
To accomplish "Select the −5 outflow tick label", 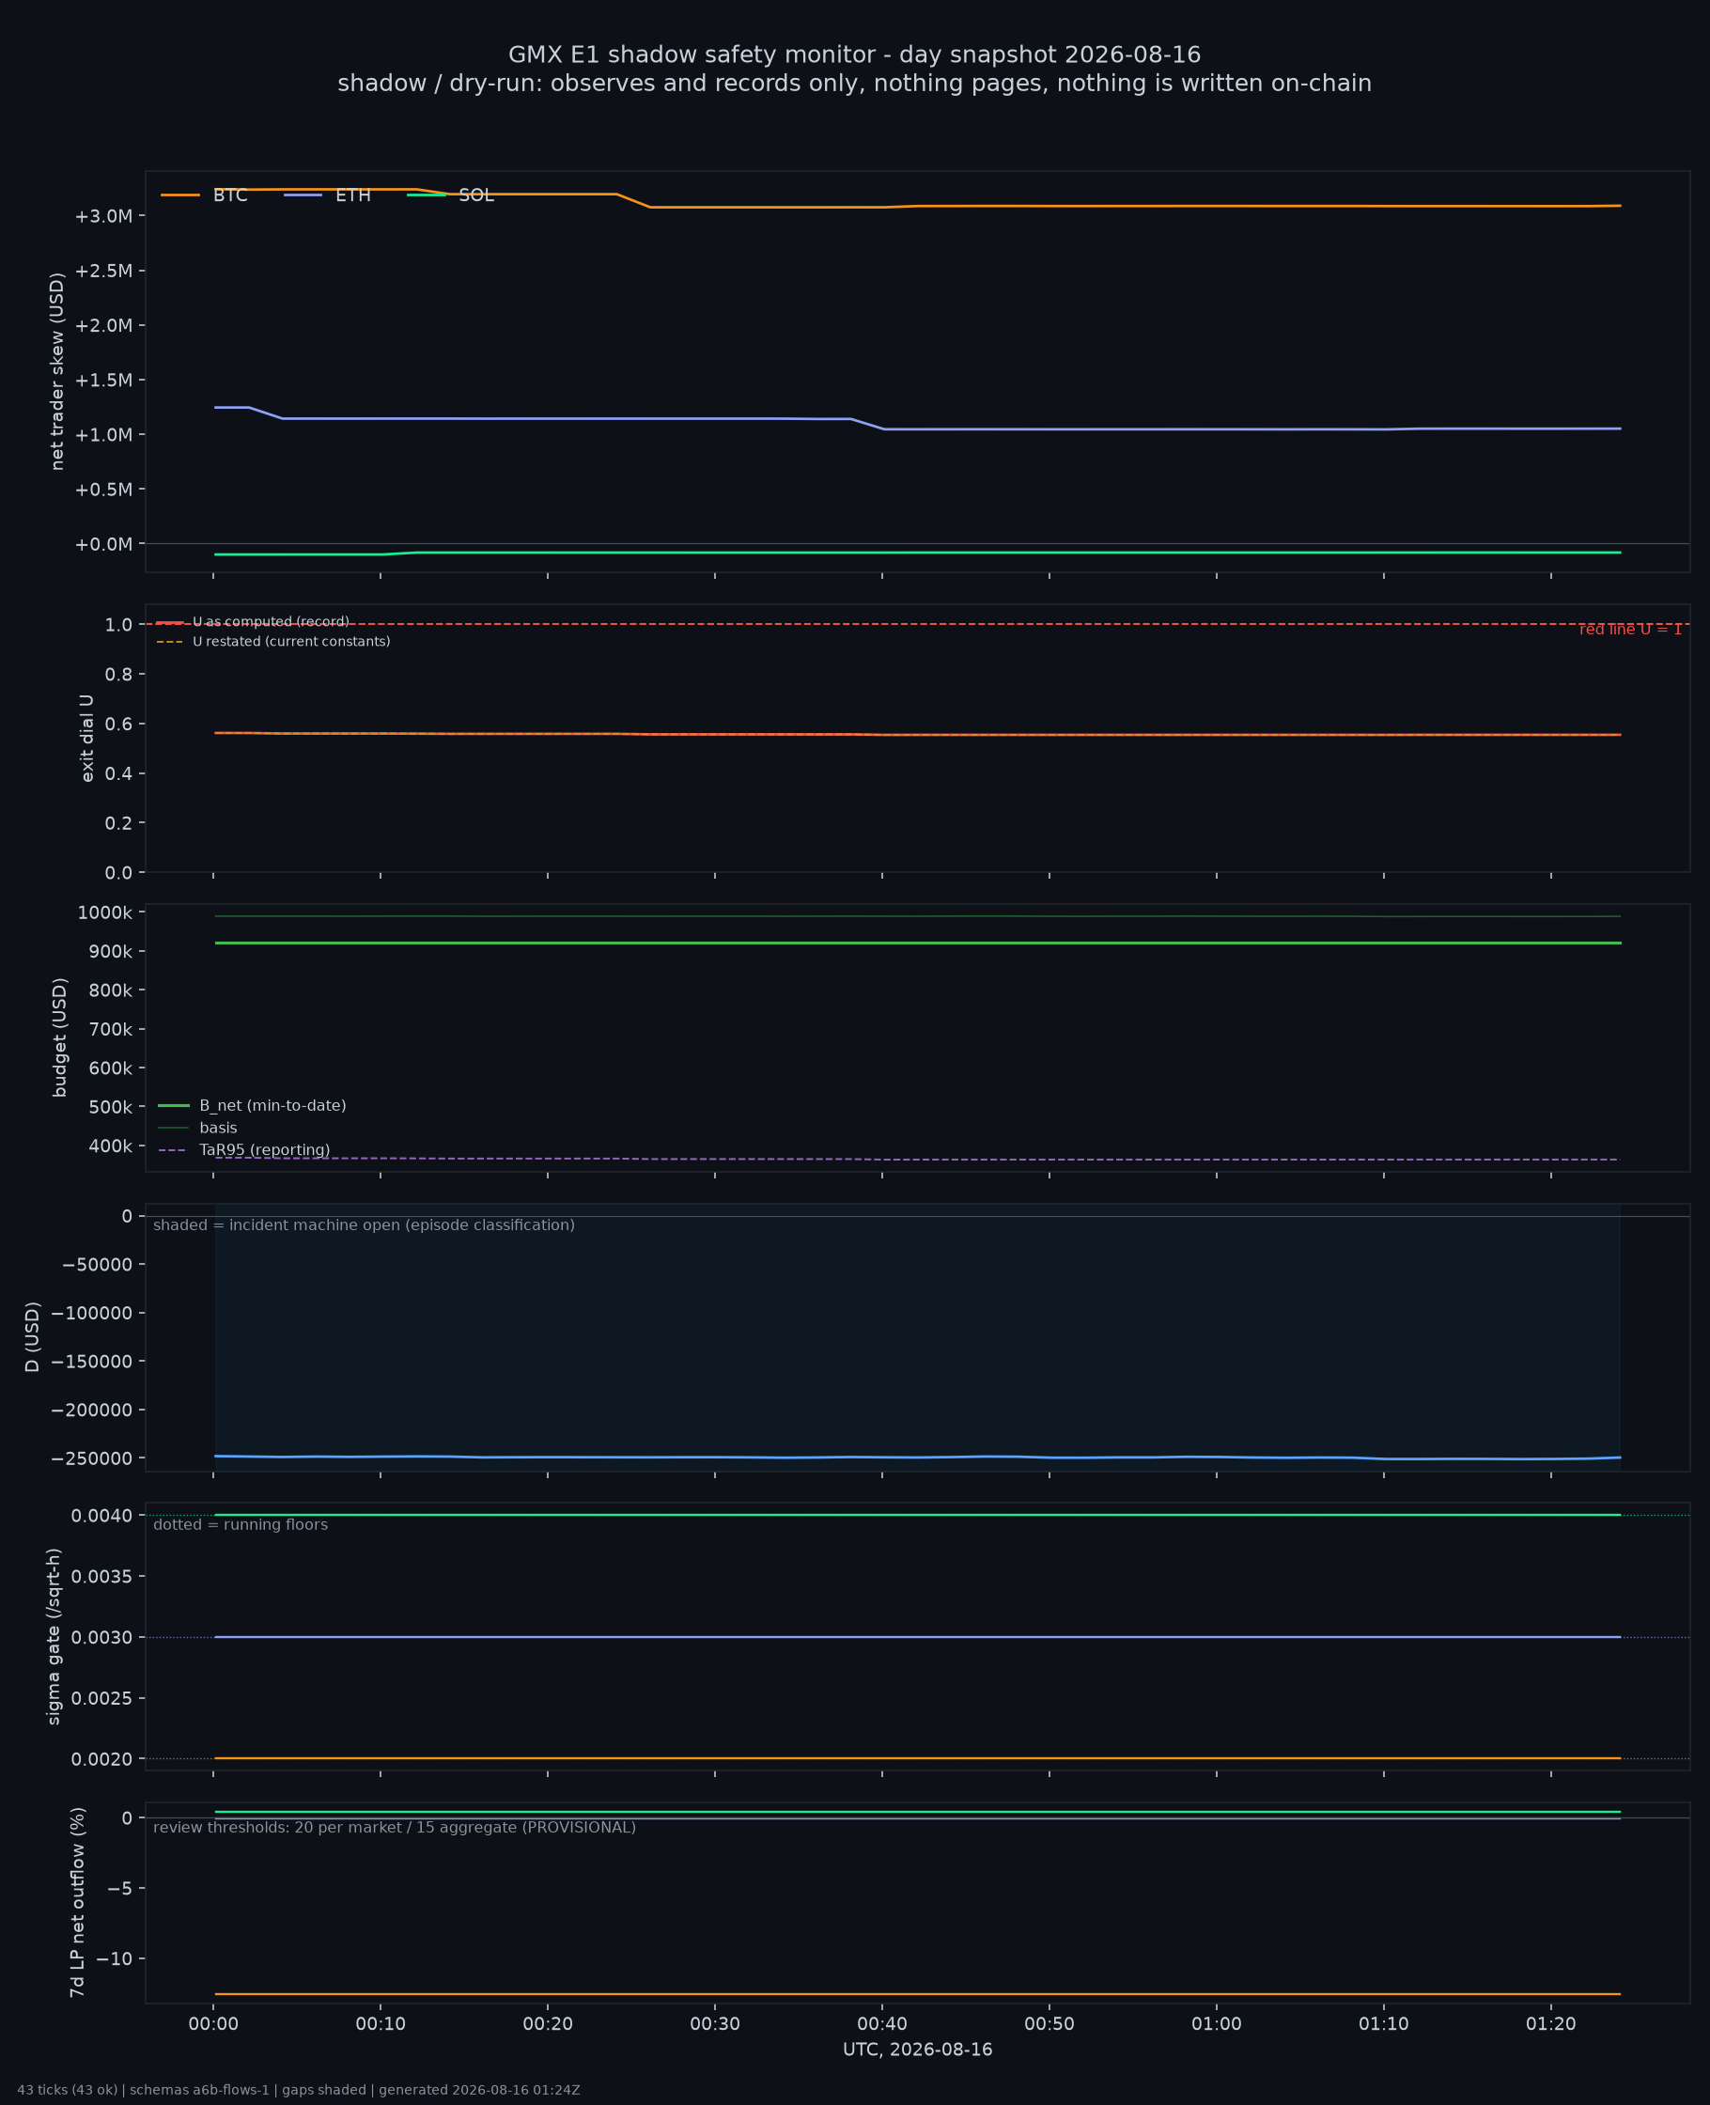I will [120, 1888].
